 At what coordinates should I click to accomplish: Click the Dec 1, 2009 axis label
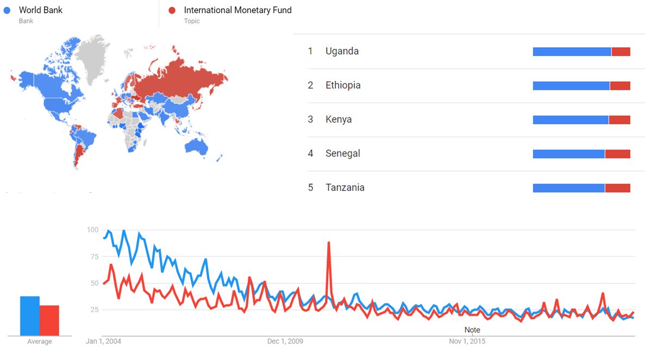[285, 341]
